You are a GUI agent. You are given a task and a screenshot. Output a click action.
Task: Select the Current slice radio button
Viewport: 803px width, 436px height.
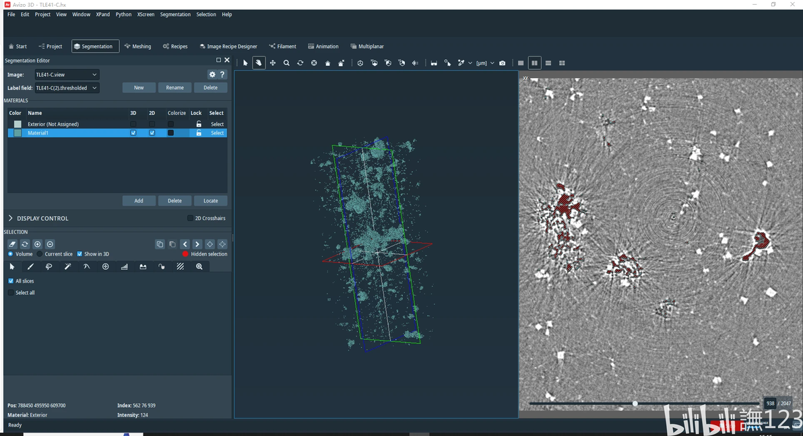[x=40, y=254]
